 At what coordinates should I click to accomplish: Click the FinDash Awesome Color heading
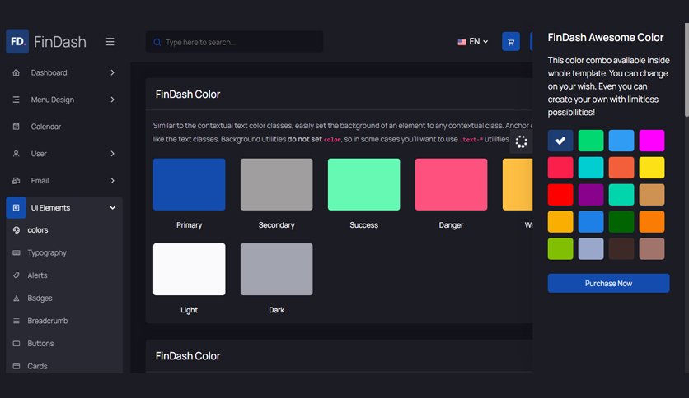click(606, 38)
